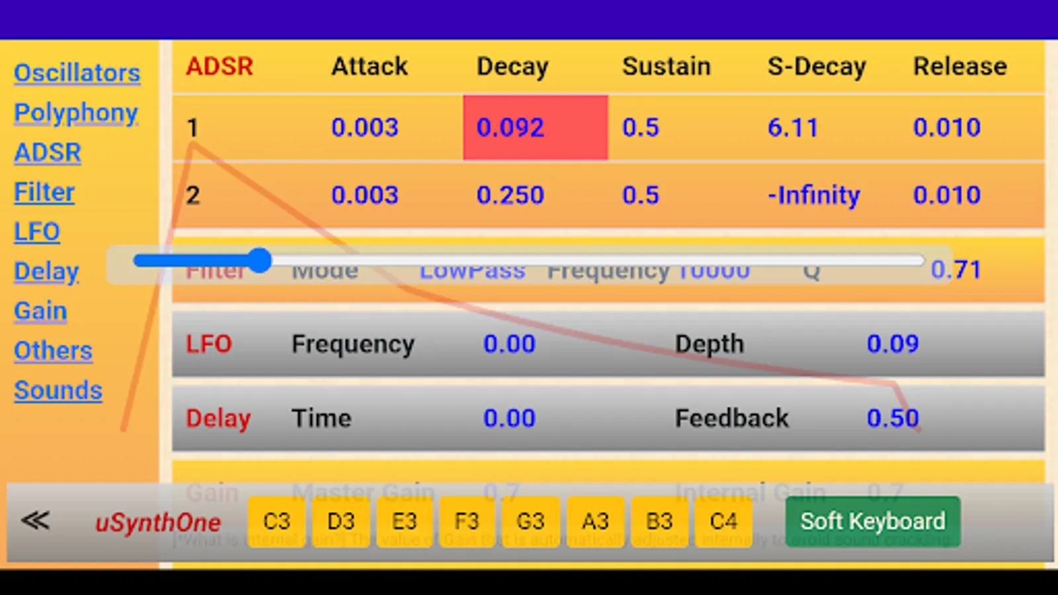Change the filter Mode from LowPass

472,270
